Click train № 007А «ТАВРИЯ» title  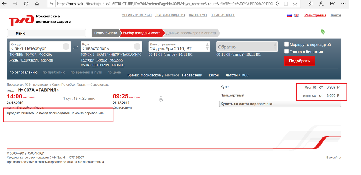(x=39, y=90)
